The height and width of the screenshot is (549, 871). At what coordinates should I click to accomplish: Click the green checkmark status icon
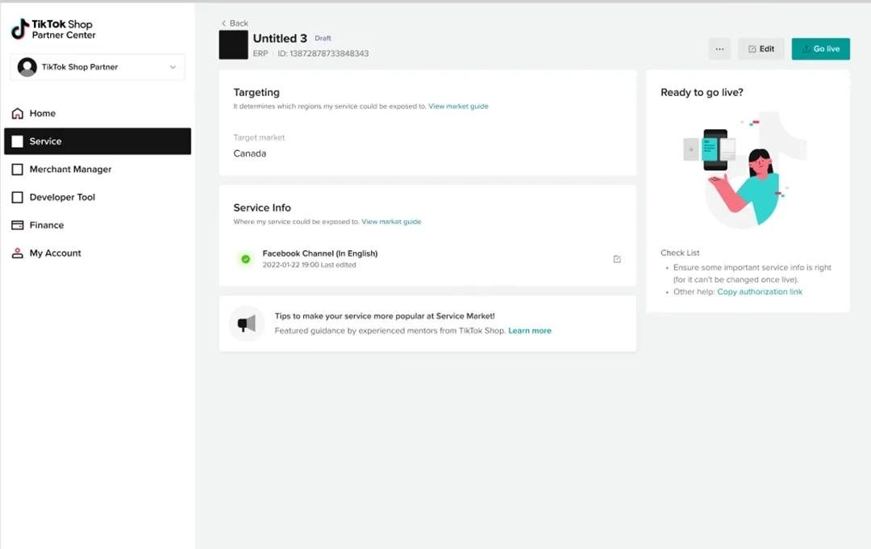point(245,259)
